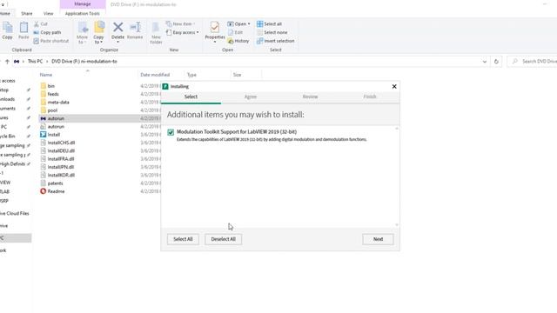
Task: Click the Up arrow navigation icon
Action: pyautogui.click(x=7, y=62)
